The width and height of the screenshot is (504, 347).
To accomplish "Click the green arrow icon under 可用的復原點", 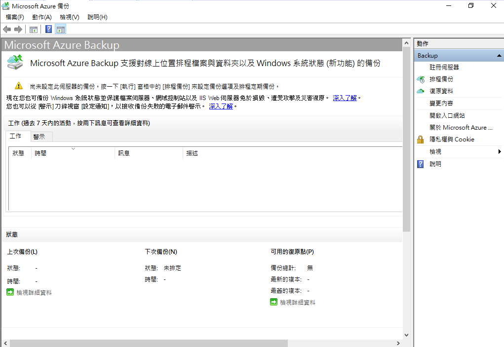I will 273,302.
